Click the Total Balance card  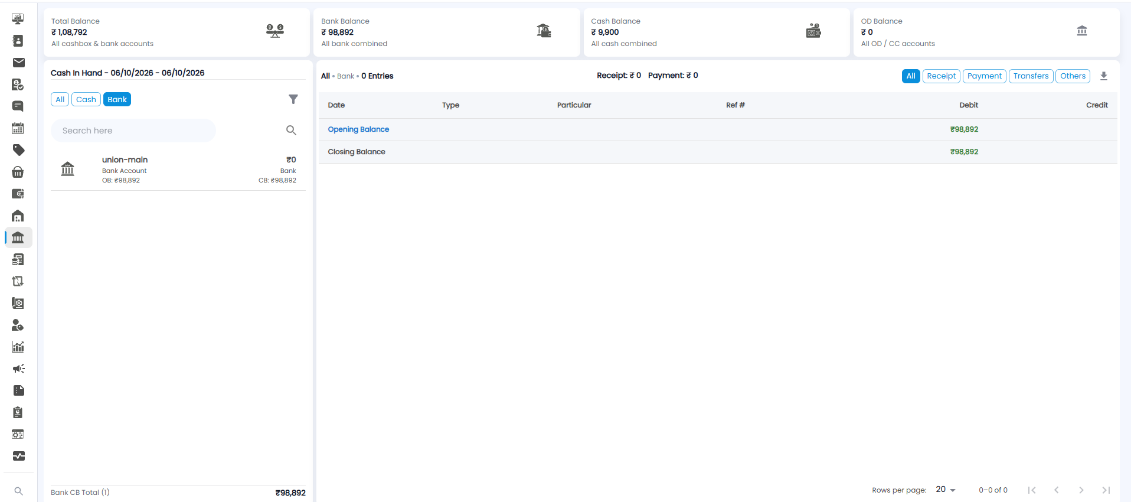(176, 32)
